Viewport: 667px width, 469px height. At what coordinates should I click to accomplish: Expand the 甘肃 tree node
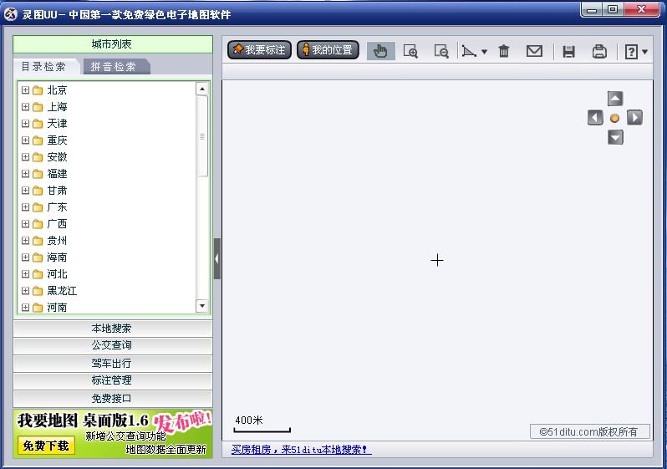26,191
